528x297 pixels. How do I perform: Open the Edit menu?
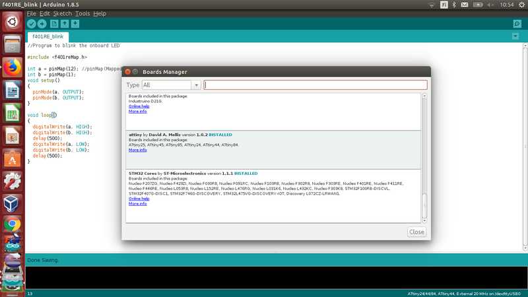tap(44, 13)
